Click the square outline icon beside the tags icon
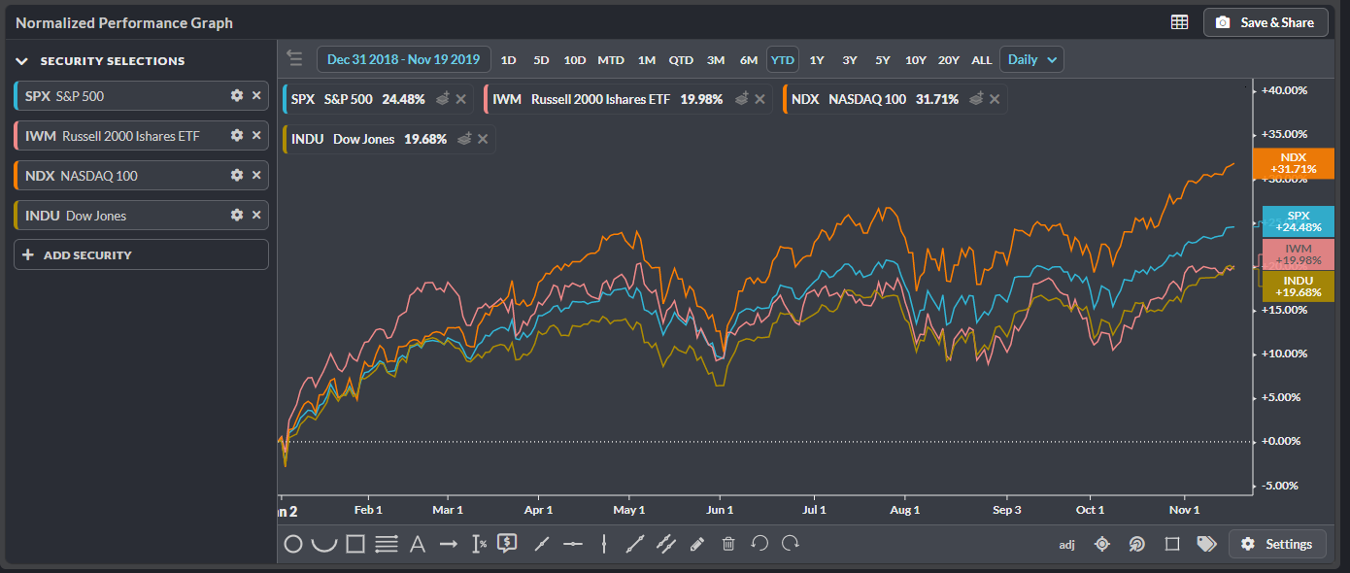This screenshot has height=573, width=1350. pyautogui.click(x=1172, y=544)
